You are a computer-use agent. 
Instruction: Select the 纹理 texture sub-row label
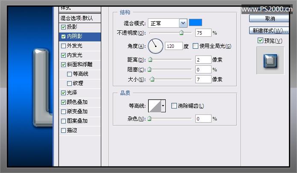coord(78,83)
